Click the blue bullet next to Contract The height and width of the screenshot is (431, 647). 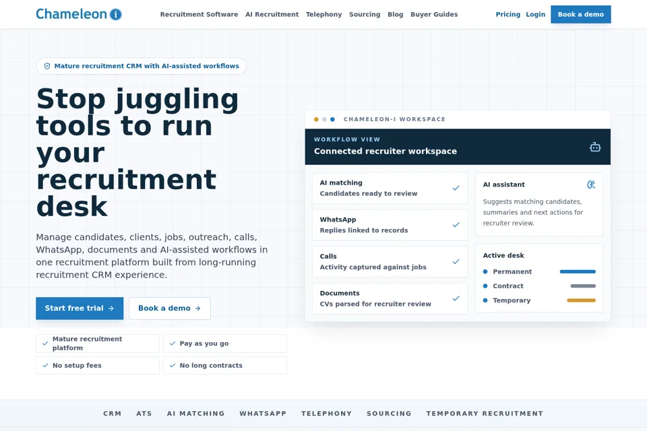pyautogui.click(x=485, y=286)
